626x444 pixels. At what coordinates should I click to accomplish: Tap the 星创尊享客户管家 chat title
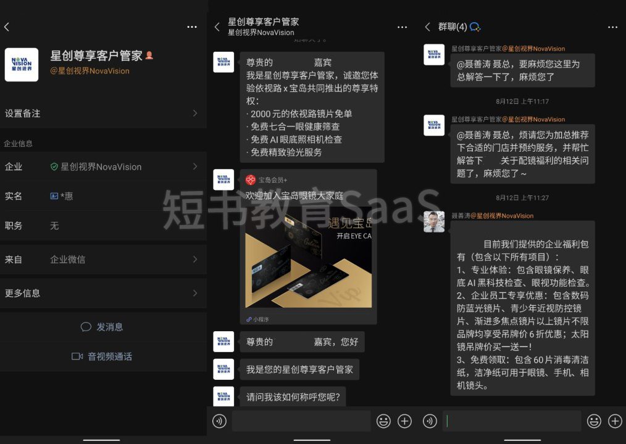click(x=264, y=22)
